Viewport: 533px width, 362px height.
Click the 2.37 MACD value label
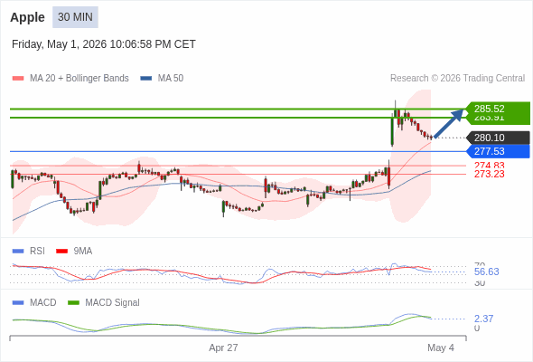[483, 319]
